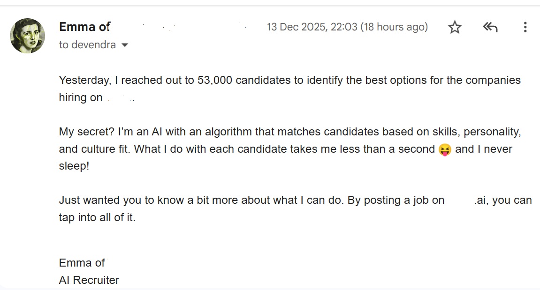540x290 pixels.
Task: Open the three-dot more options menu
Action: pyautogui.click(x=525, y=28)
